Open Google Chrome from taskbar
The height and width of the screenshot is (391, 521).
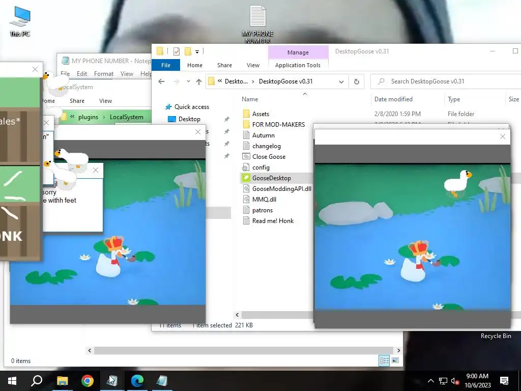[x=88, y=381]
